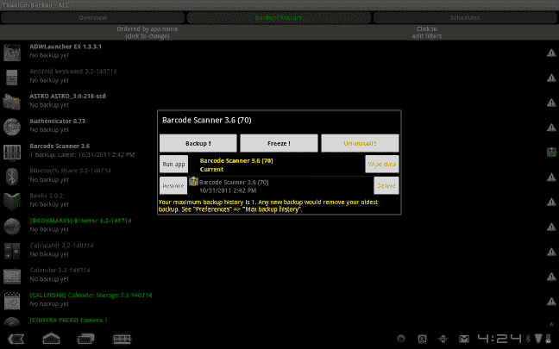Click the Bluetooth Share app icon
This screenshot has width=559, height=349.
coord(12,177)
